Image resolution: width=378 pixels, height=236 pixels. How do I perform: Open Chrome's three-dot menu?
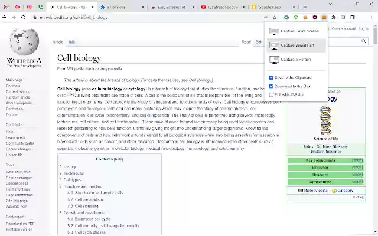(372, 17)
